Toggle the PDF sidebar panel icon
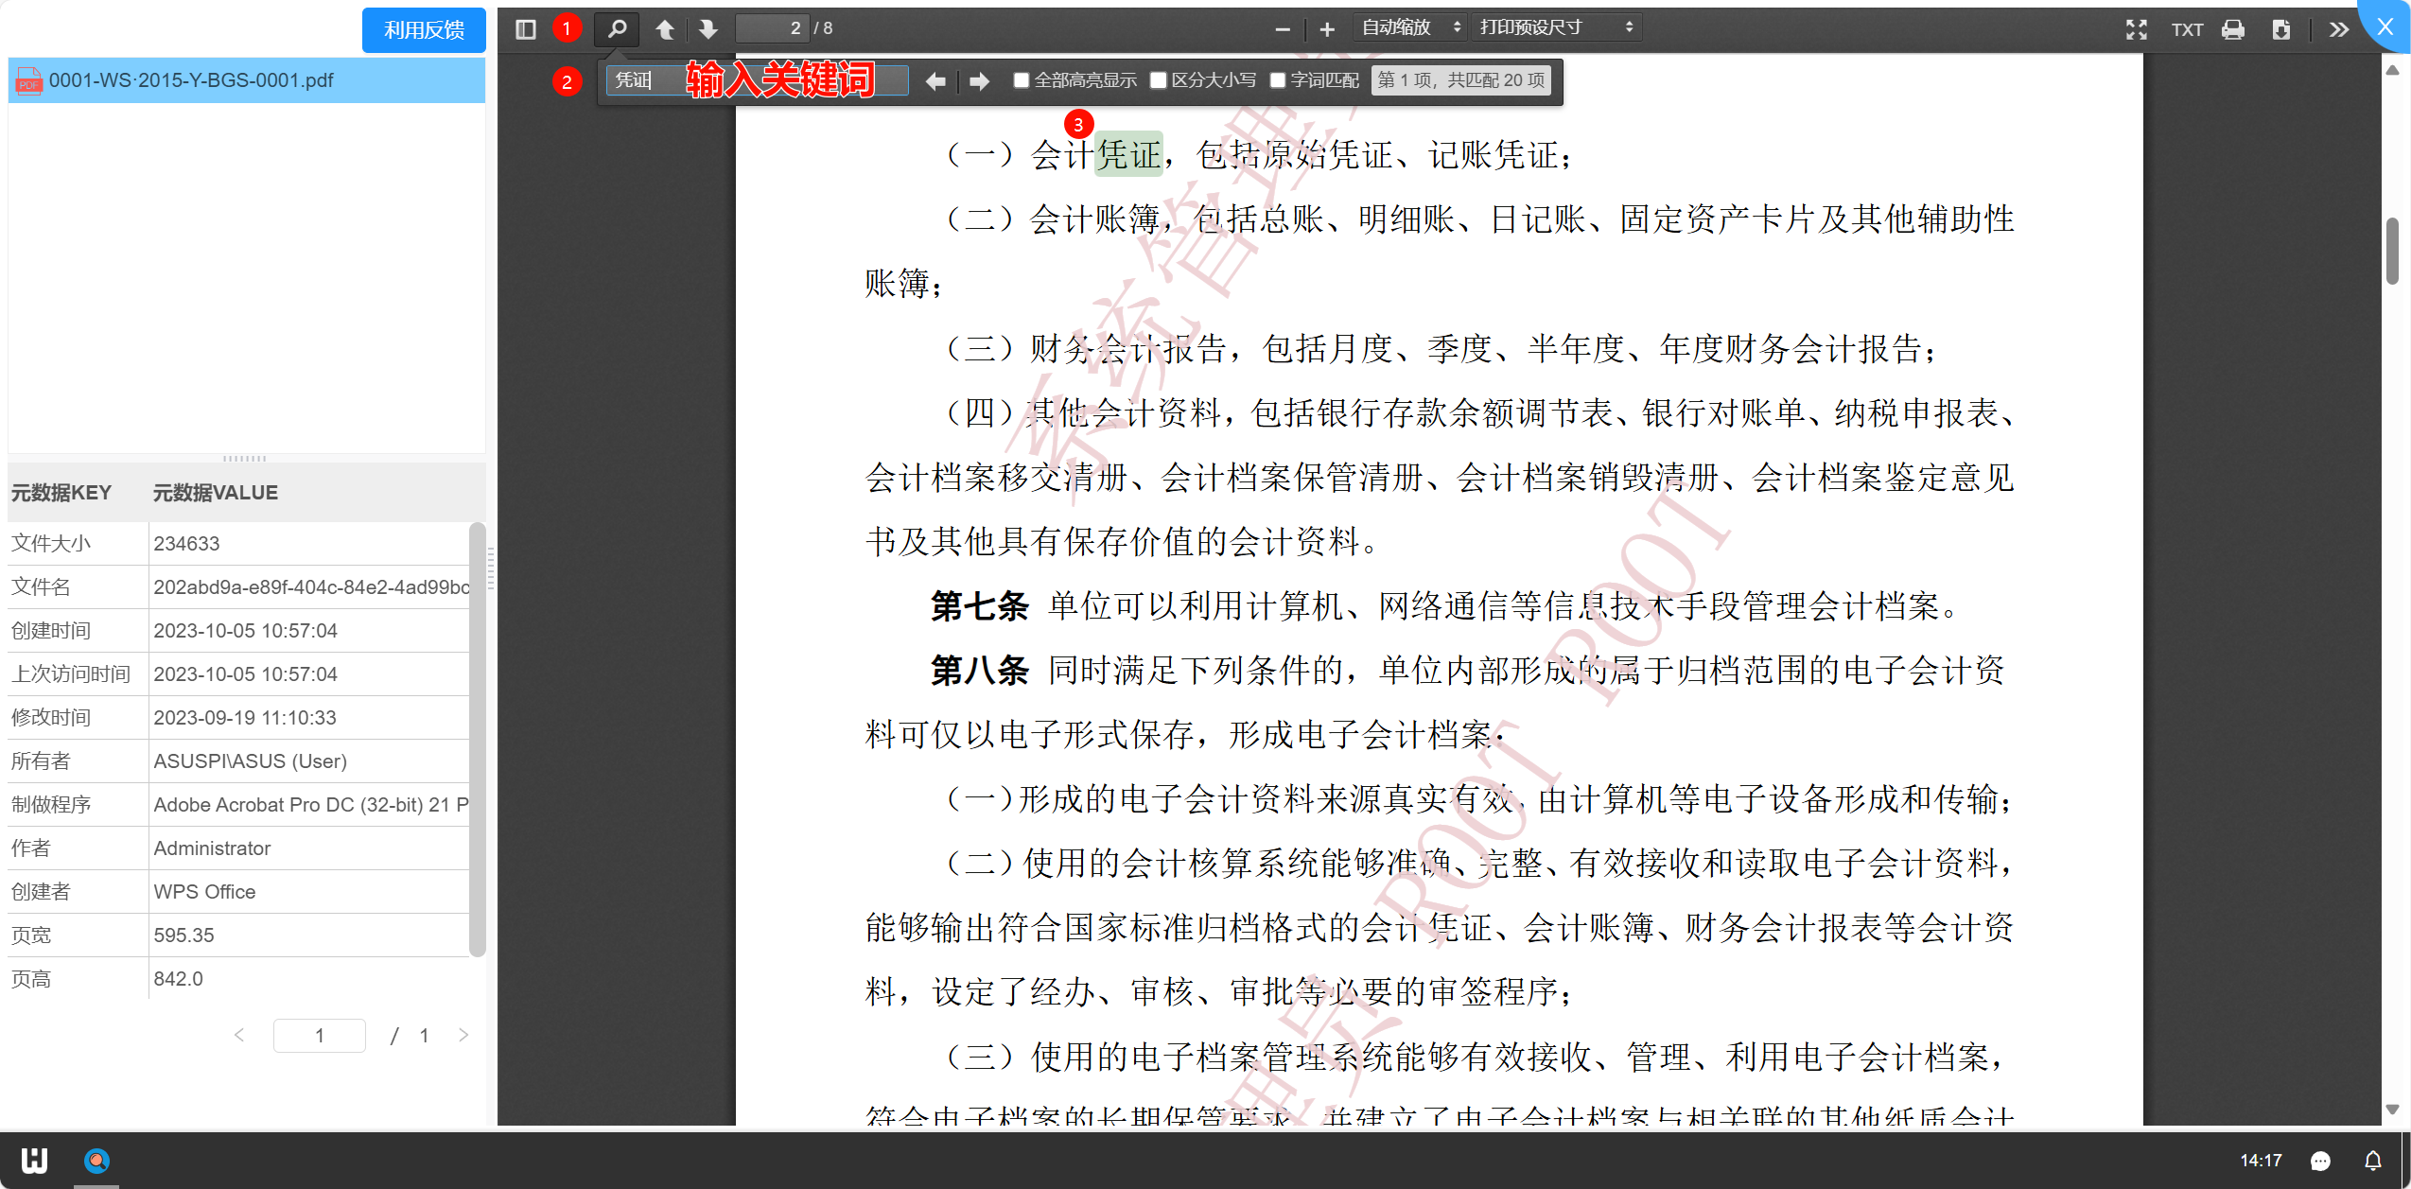Viewport: 2411px width, 1189px height. coord(526,29)
